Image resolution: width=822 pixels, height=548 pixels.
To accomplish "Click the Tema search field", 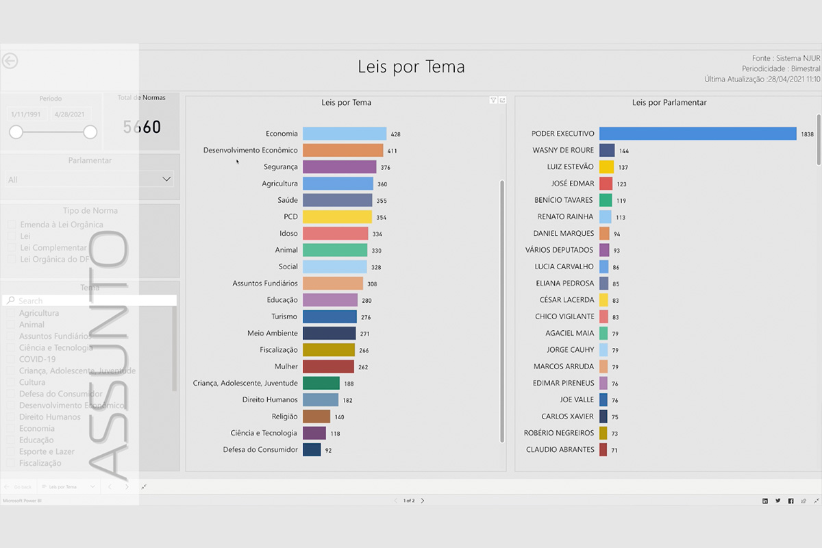I will tap(89, 301).
